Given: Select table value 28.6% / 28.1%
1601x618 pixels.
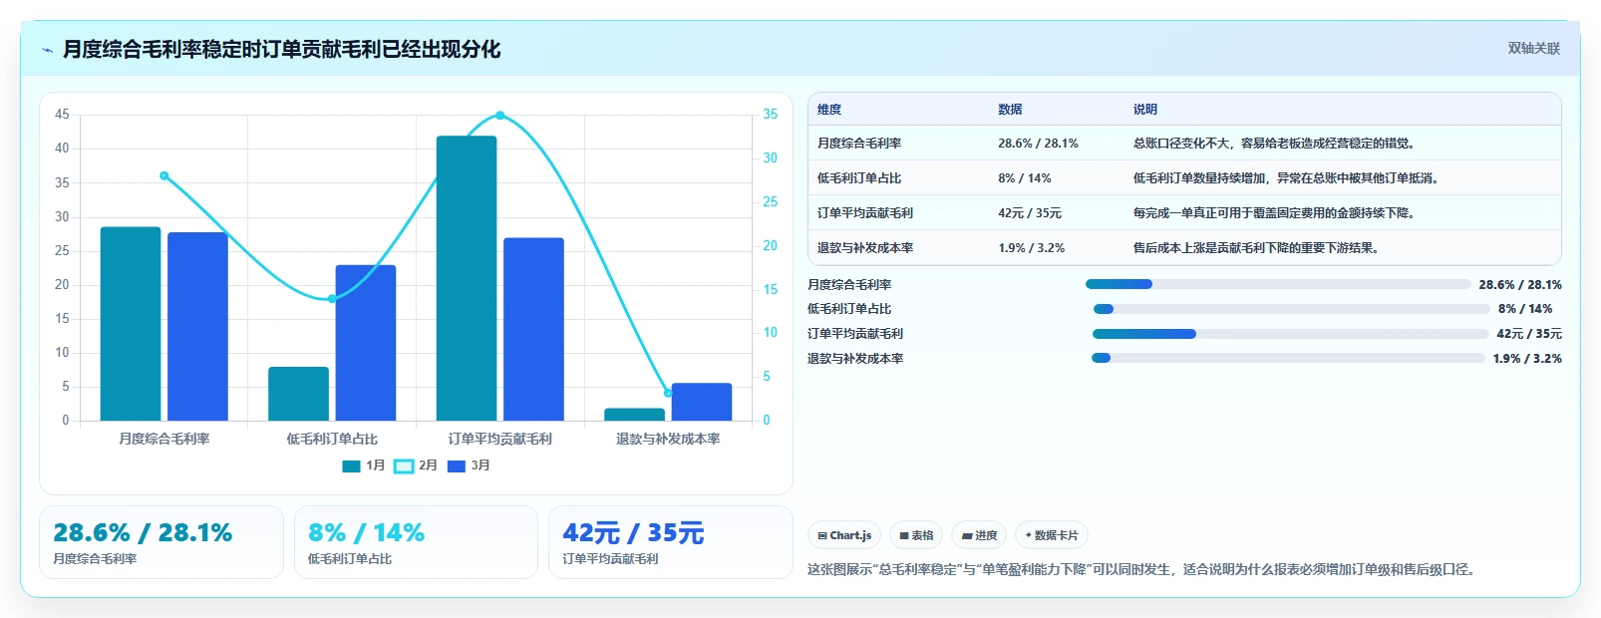Looking at the screenshot, I should (1038, 144).
